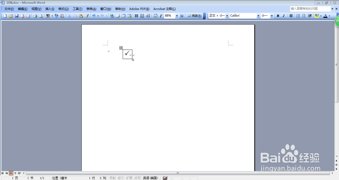
Task: Create a new blank document
Action: pyautogui.click(x=5, y=16)
